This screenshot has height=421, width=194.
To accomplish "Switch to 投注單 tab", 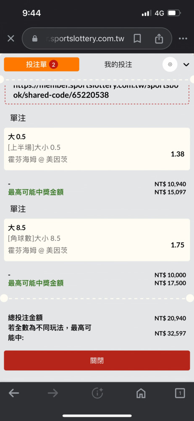I will pos(42,64).
